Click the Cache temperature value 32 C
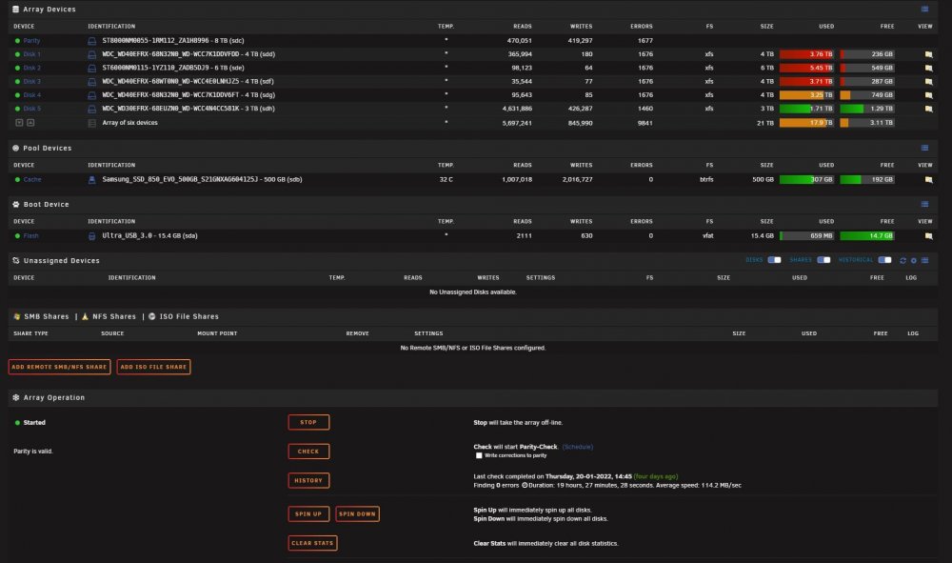Image resolution: width=952 pixels, height=563 pixels. [x=446, y=180]
